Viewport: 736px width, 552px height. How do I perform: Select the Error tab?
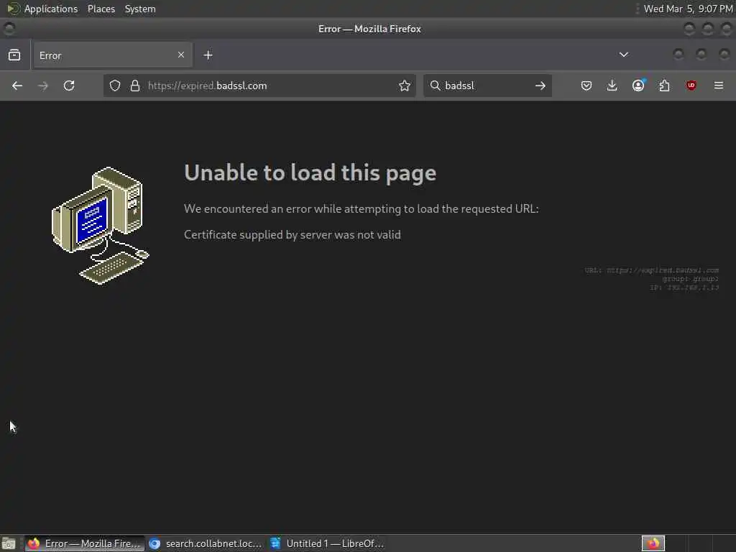tap(113, 55)
